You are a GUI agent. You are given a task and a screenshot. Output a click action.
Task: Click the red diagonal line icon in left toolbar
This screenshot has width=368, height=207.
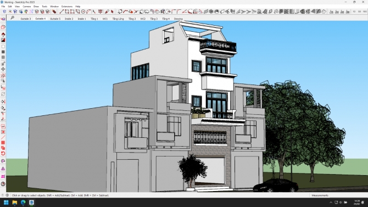[x=3, y=137]
